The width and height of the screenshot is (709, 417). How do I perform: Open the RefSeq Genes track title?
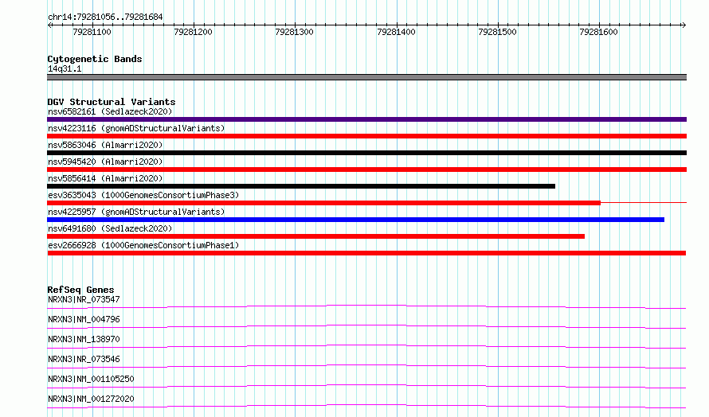tap(80, 290)
